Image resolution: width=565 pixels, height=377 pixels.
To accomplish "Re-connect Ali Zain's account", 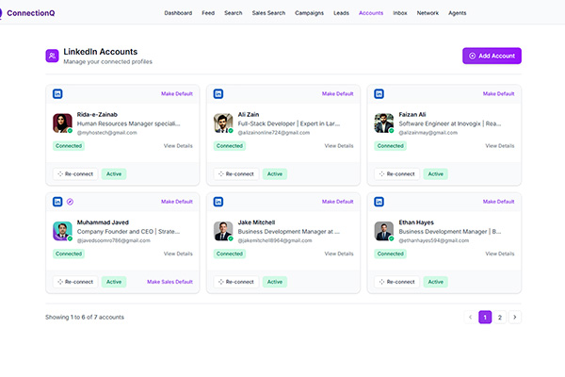I will tap(236, 173).
